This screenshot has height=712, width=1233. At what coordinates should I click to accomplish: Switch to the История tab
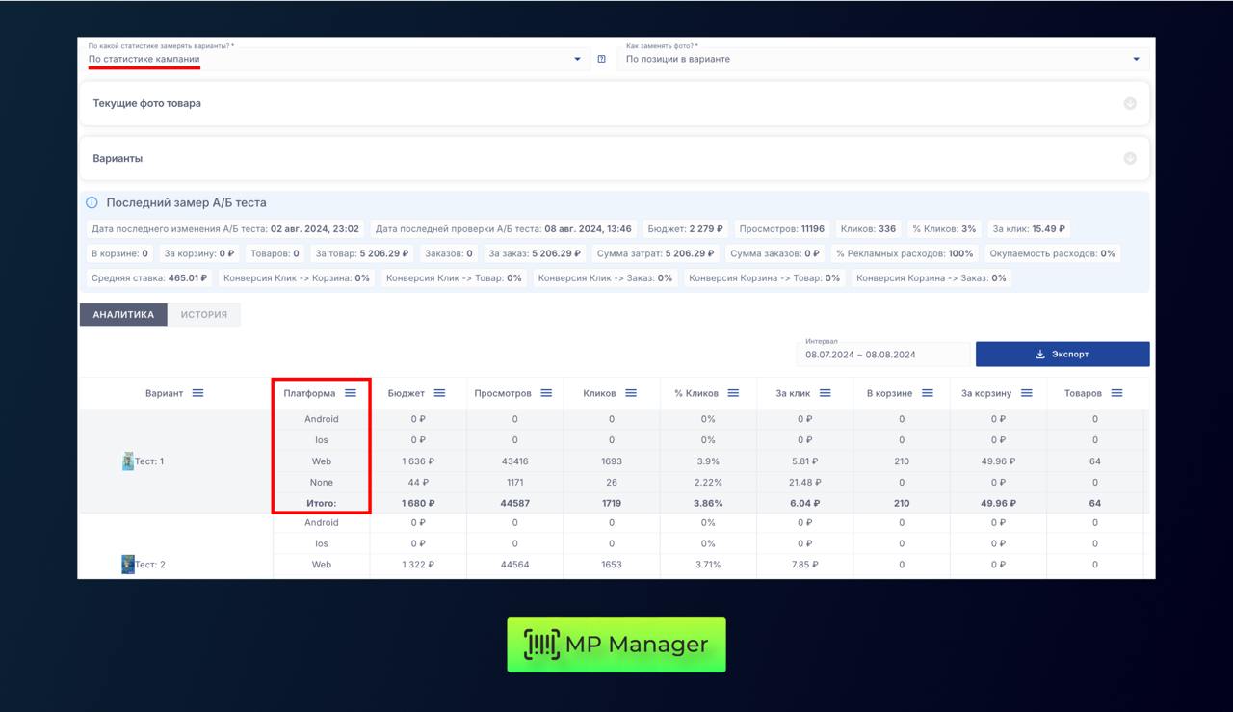tap(204, 315)
